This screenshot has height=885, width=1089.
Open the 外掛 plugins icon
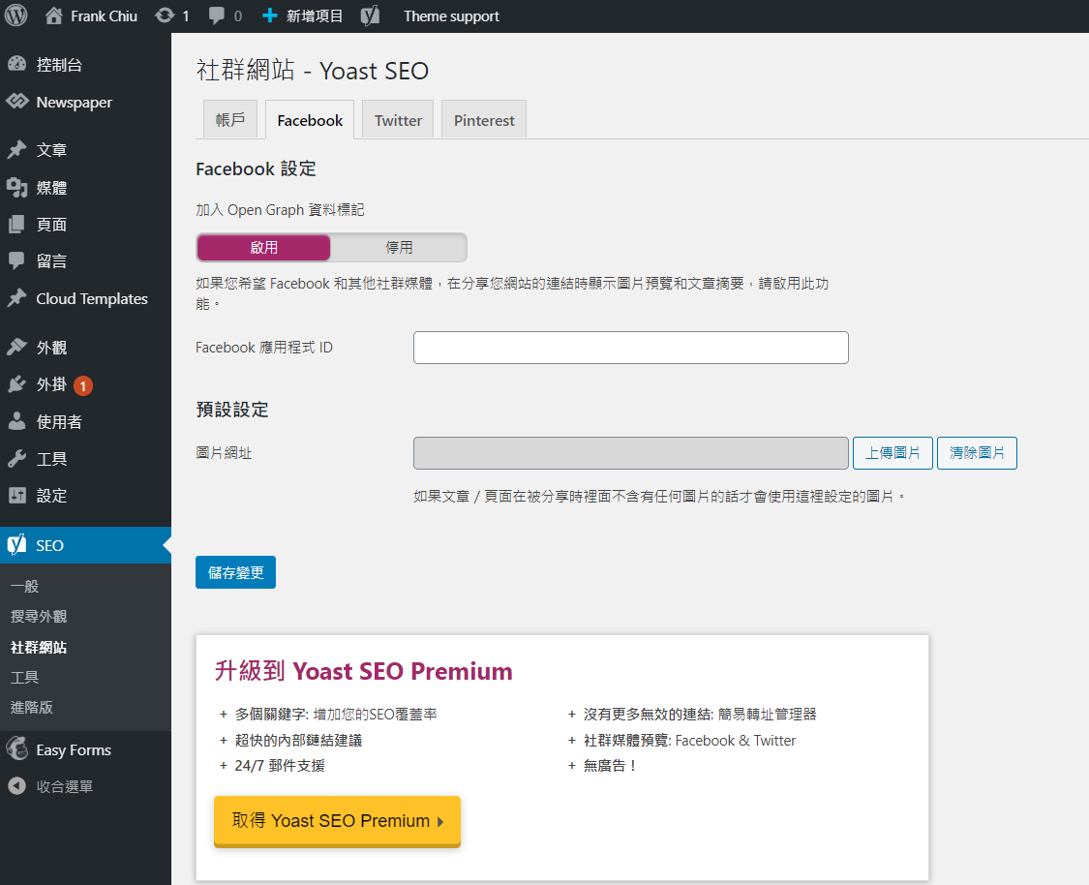(16, 384)
